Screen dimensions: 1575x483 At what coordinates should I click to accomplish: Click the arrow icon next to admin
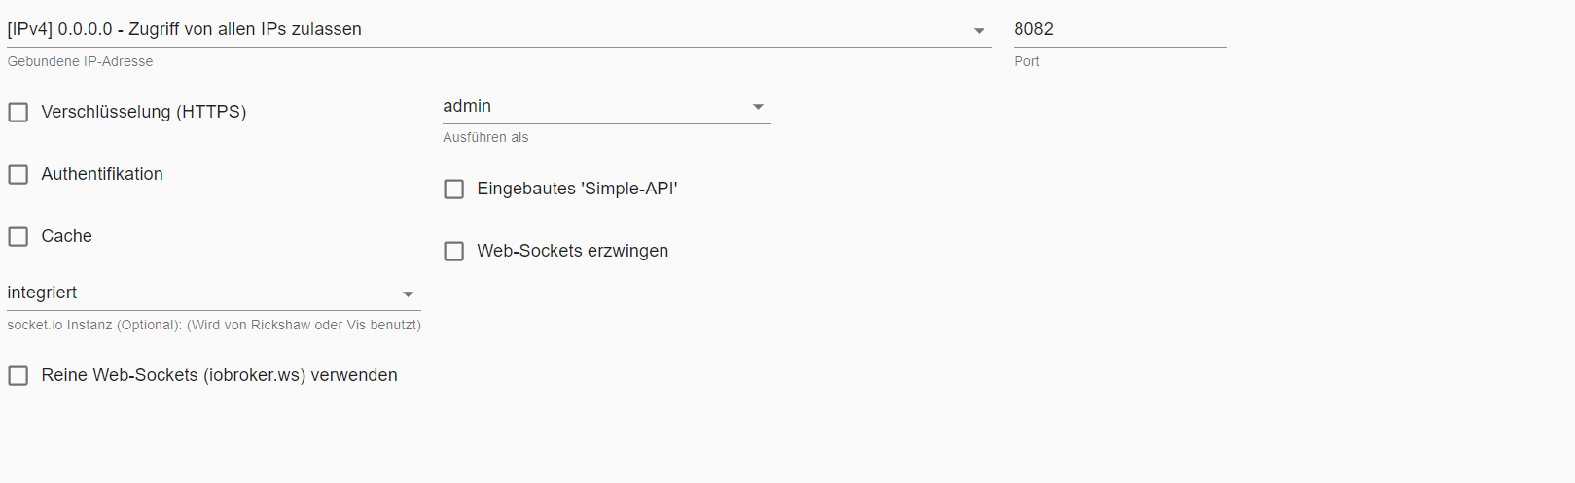coord(758,107)
